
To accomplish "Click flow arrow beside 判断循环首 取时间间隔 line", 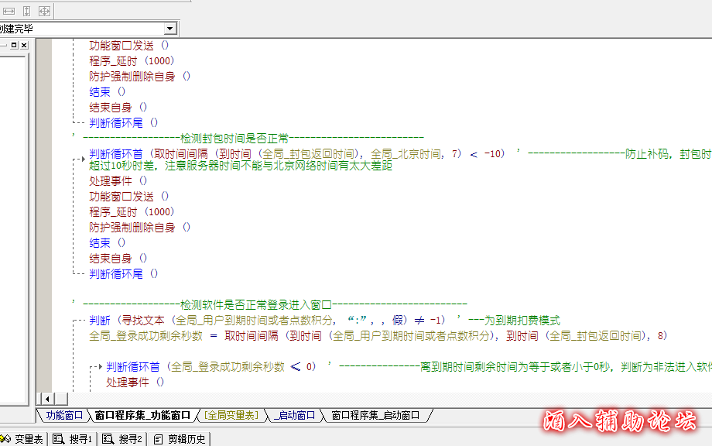I will pos(84,159).
